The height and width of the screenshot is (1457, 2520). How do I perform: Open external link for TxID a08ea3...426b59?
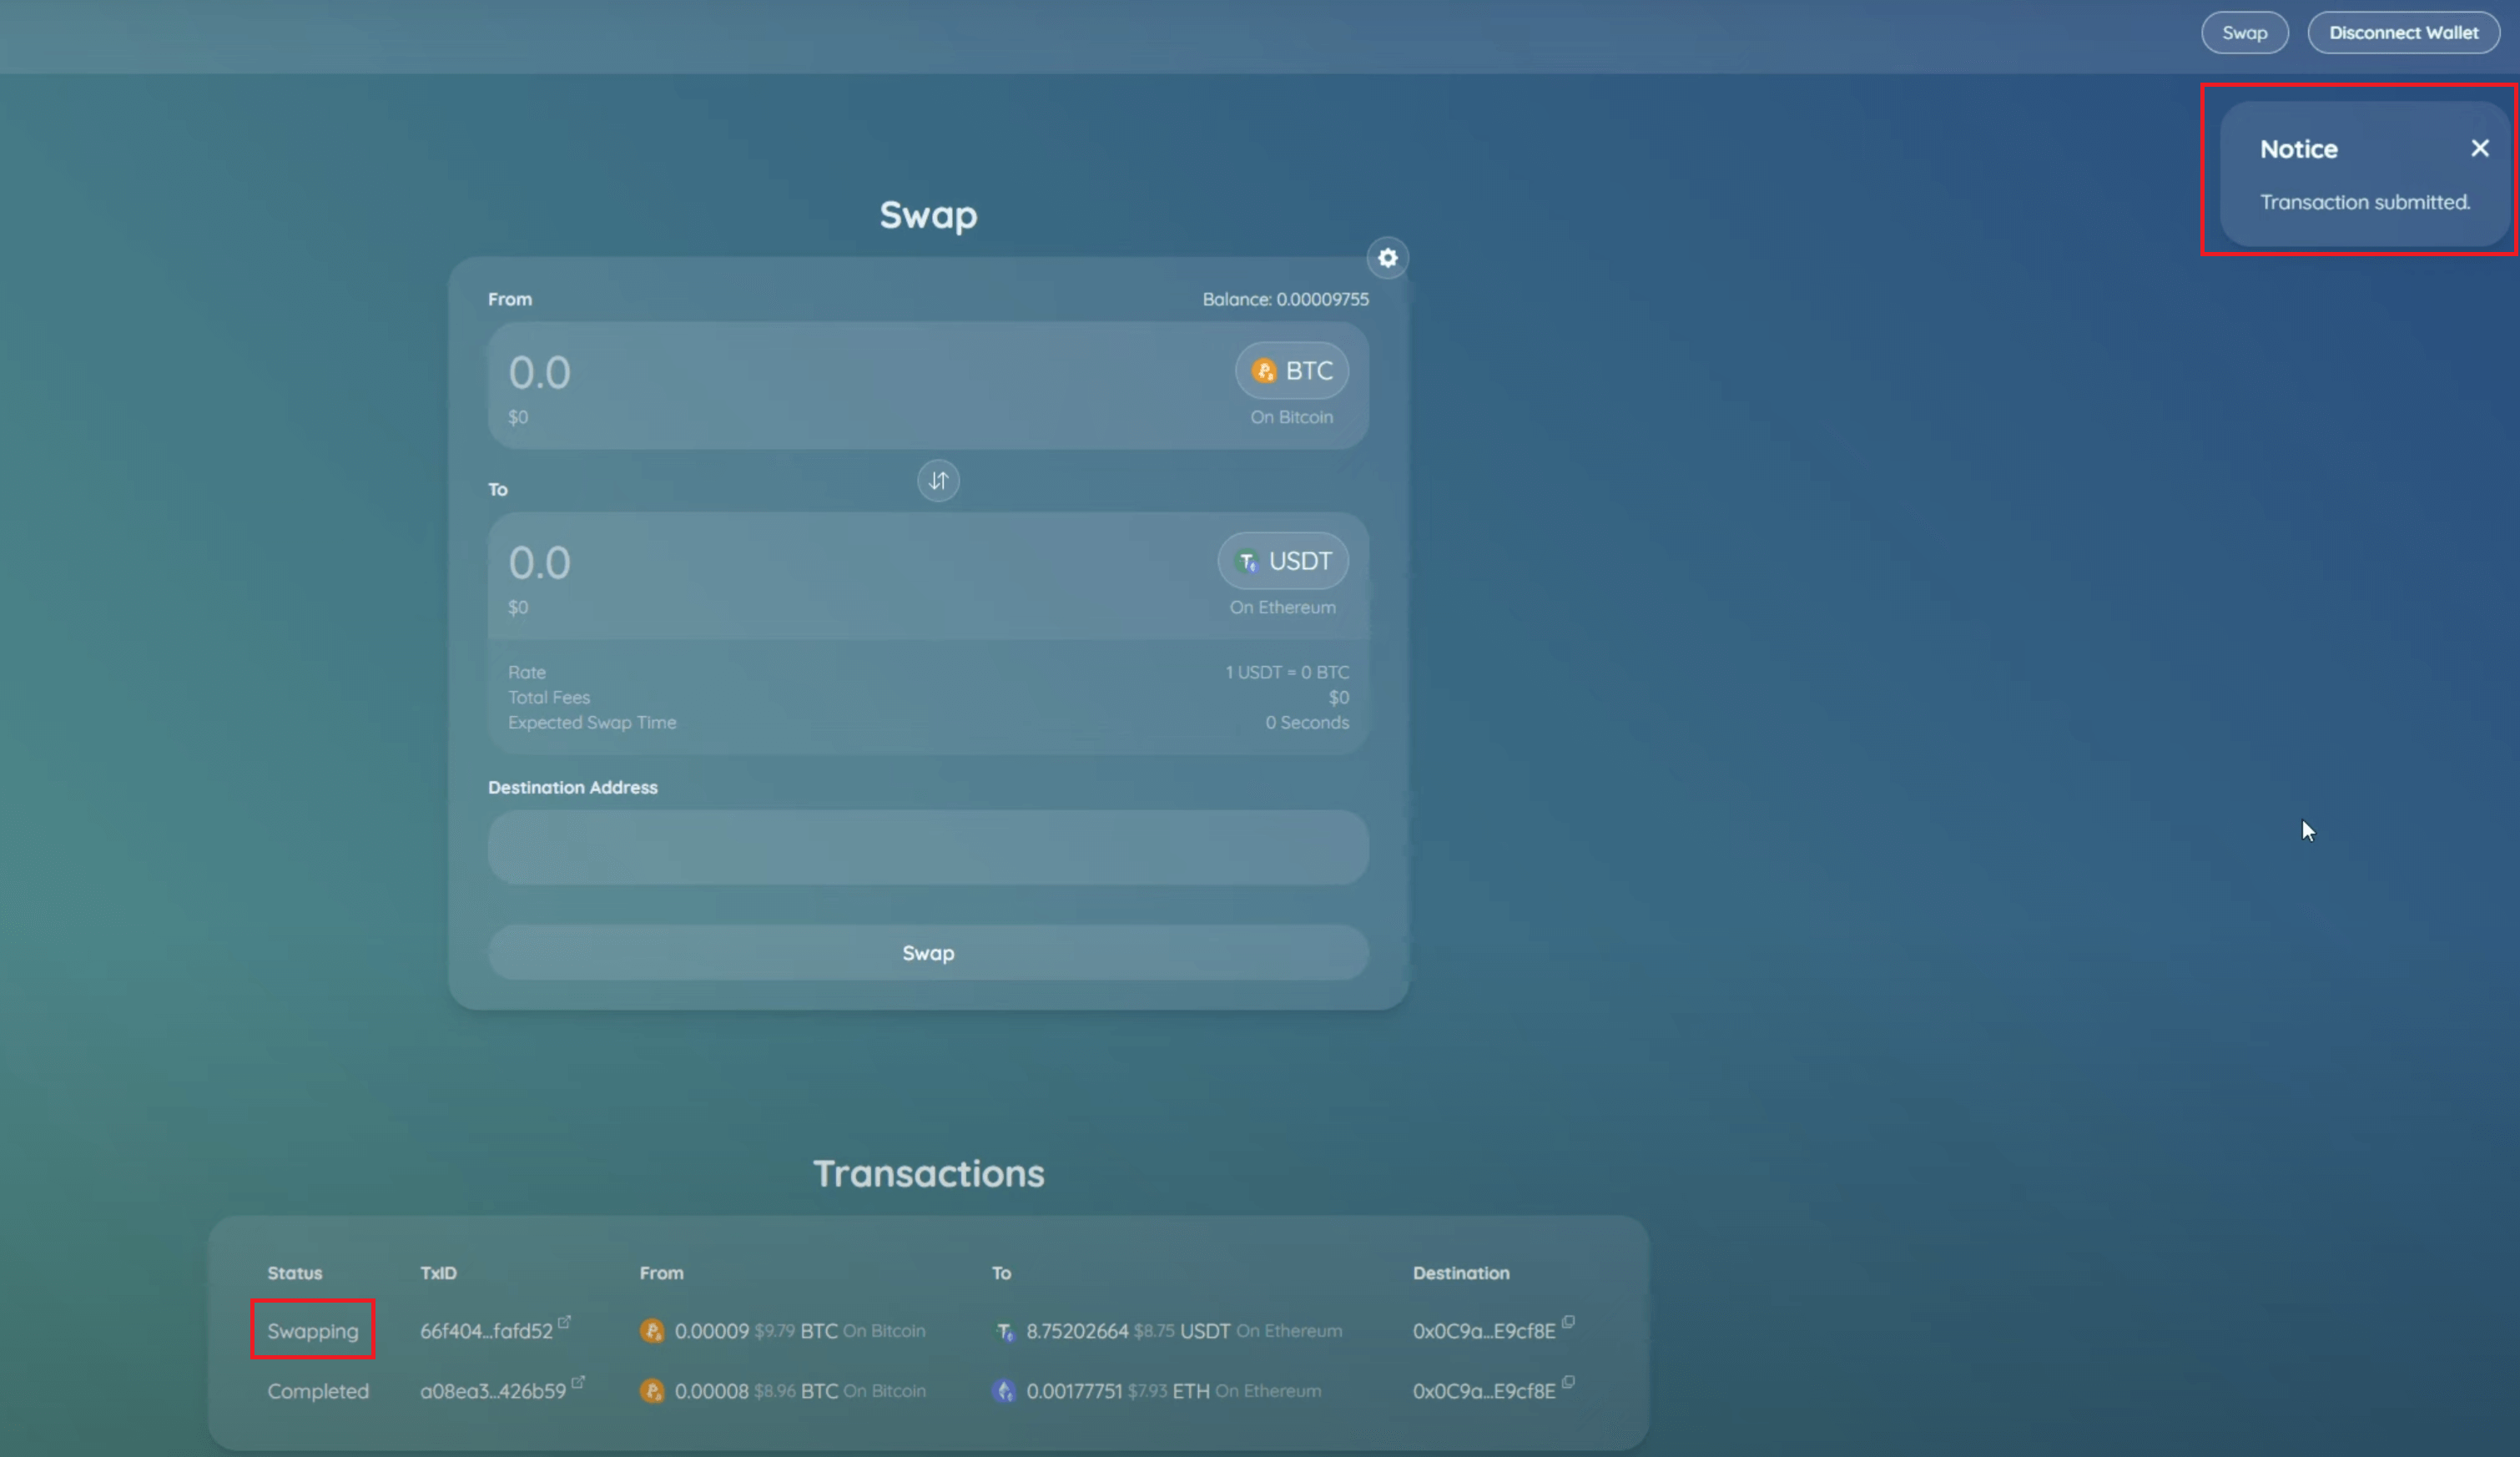coord(578,1382)
